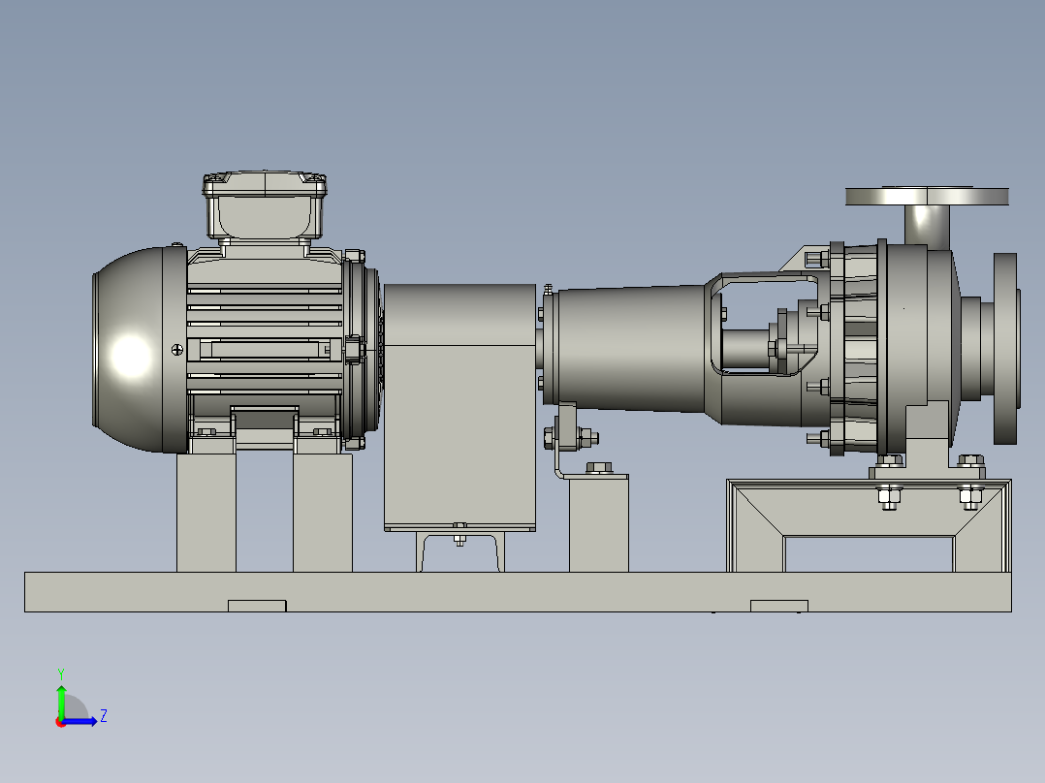Select the left motor support block
Screen dimensions: 1045x783
[206, 513]
